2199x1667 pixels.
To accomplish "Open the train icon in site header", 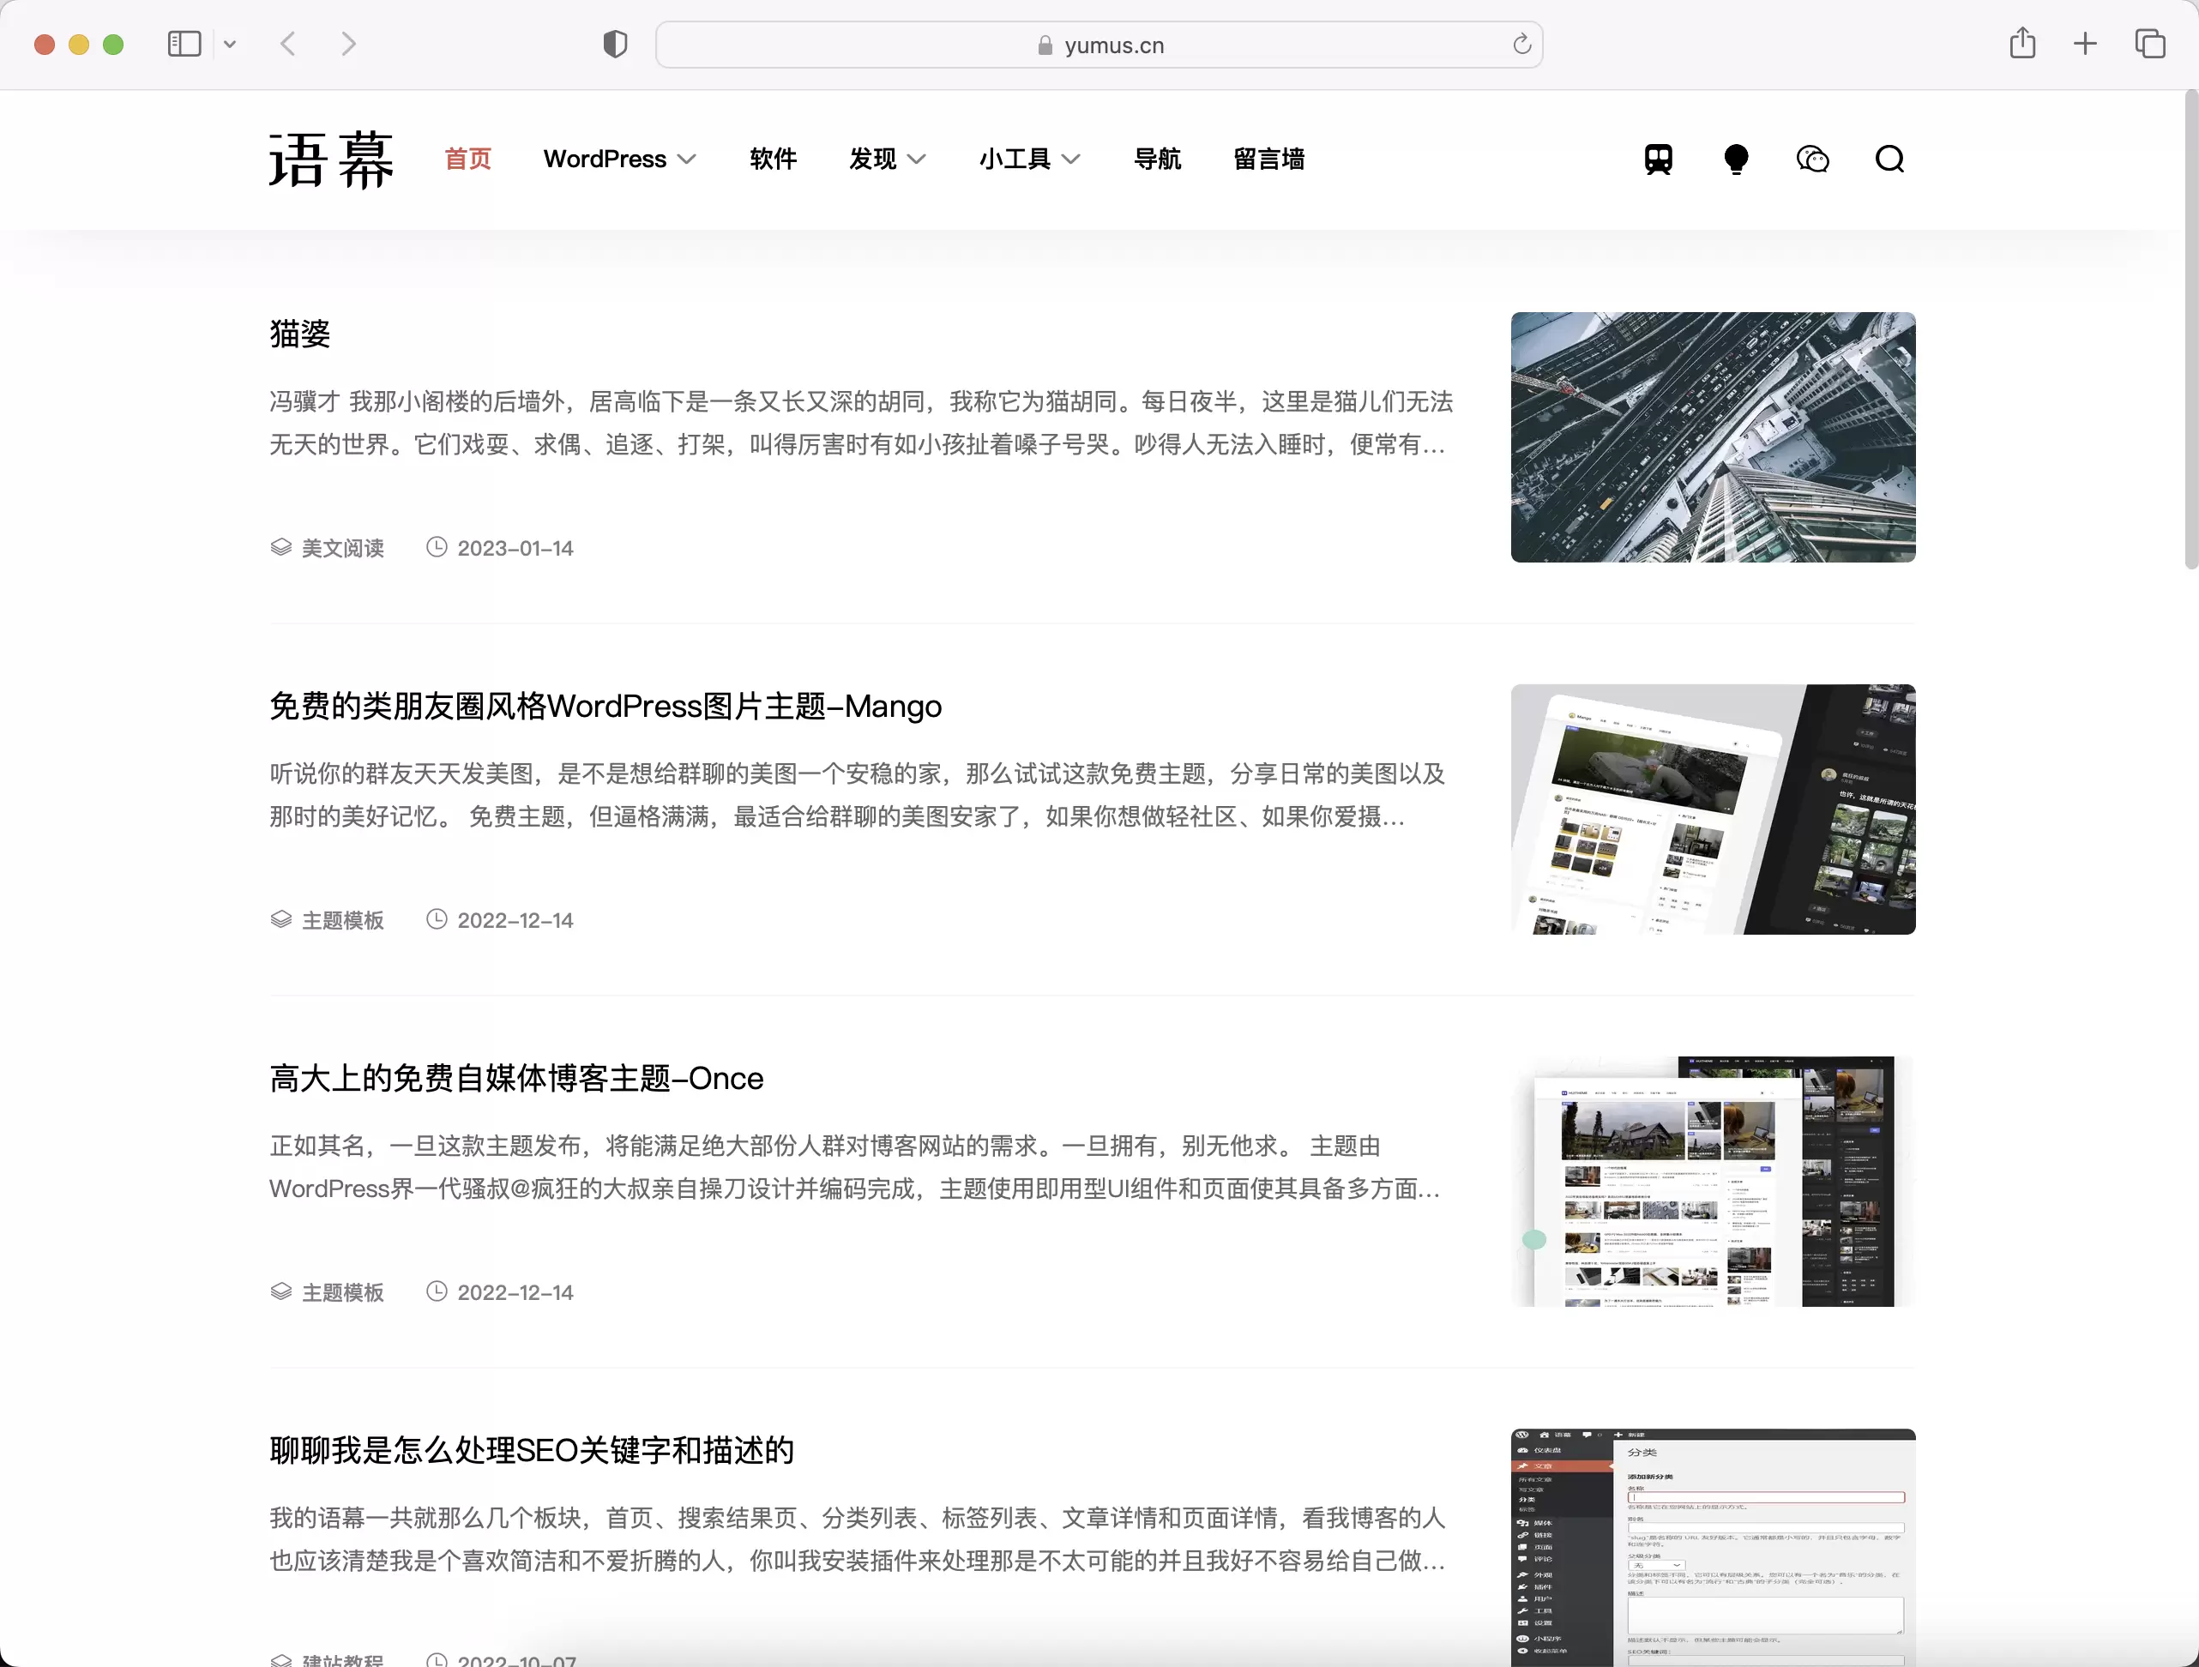I will (x=1658, y=159).
